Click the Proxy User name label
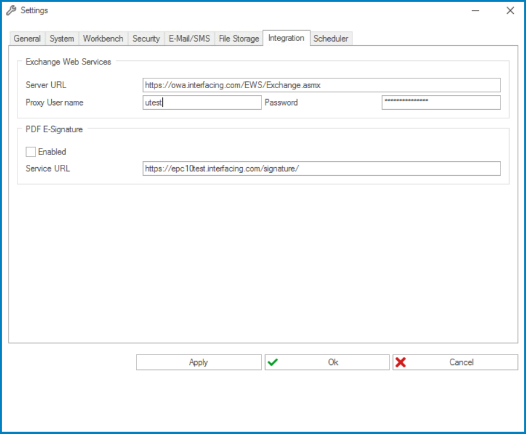This screenshot has height=434, width=526. pos(55,103)
